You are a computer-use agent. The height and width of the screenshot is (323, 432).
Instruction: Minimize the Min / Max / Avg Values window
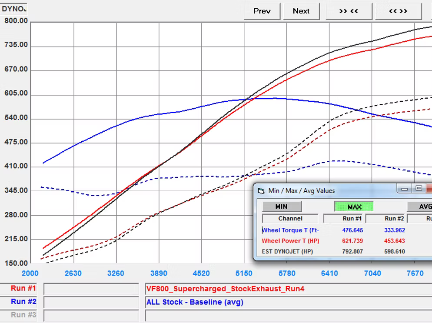pos(405,189)
